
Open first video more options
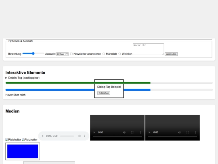tap(140, 132)
